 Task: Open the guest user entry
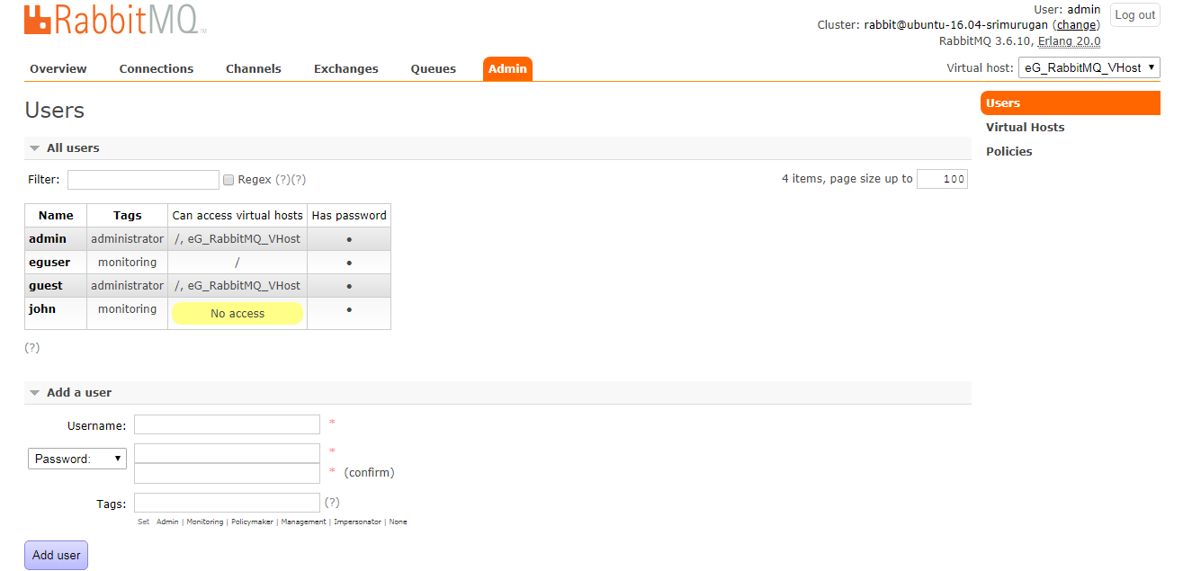tap(46, 285)
